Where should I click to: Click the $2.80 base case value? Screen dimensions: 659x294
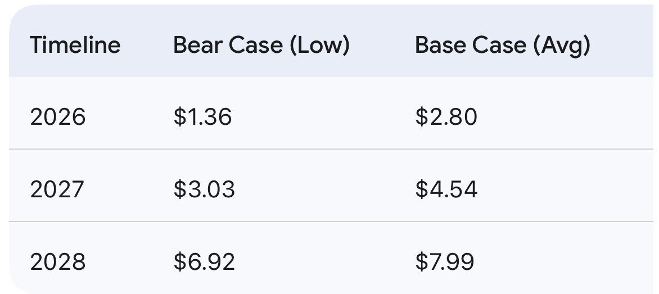pos(446,117)
